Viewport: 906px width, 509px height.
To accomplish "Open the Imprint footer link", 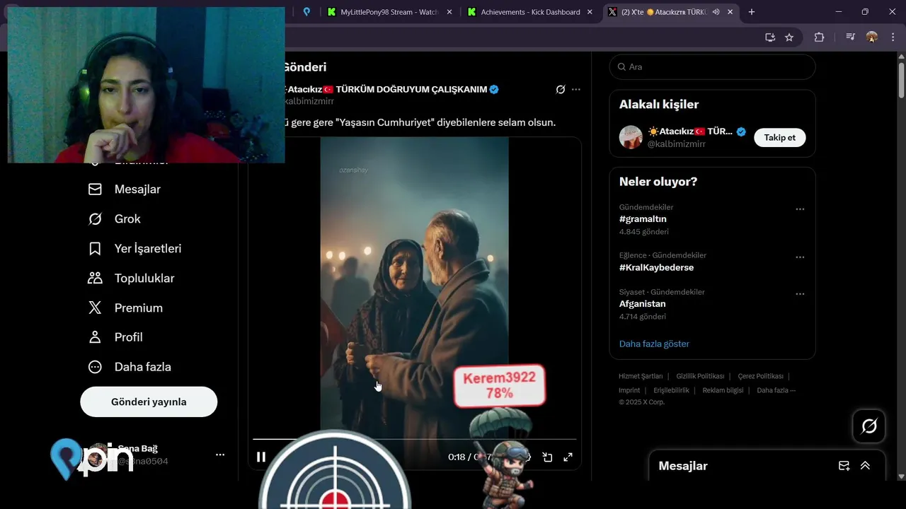I will [629, 390].
